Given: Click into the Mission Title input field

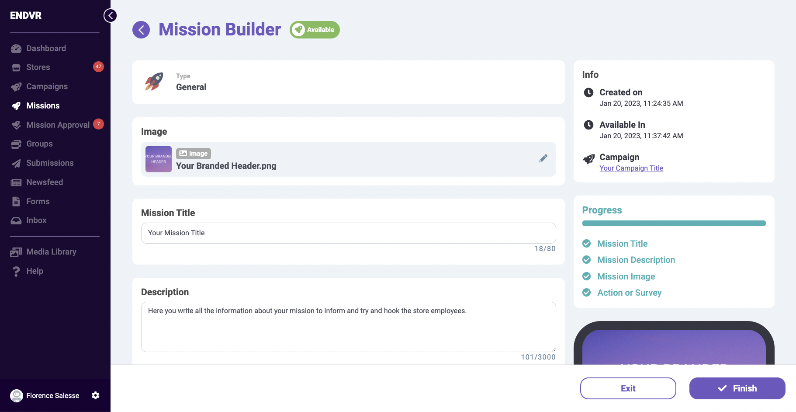Looking at the screenshot, I should coord(348,233).
